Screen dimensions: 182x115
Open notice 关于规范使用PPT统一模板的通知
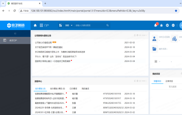(x=49, y=47)
